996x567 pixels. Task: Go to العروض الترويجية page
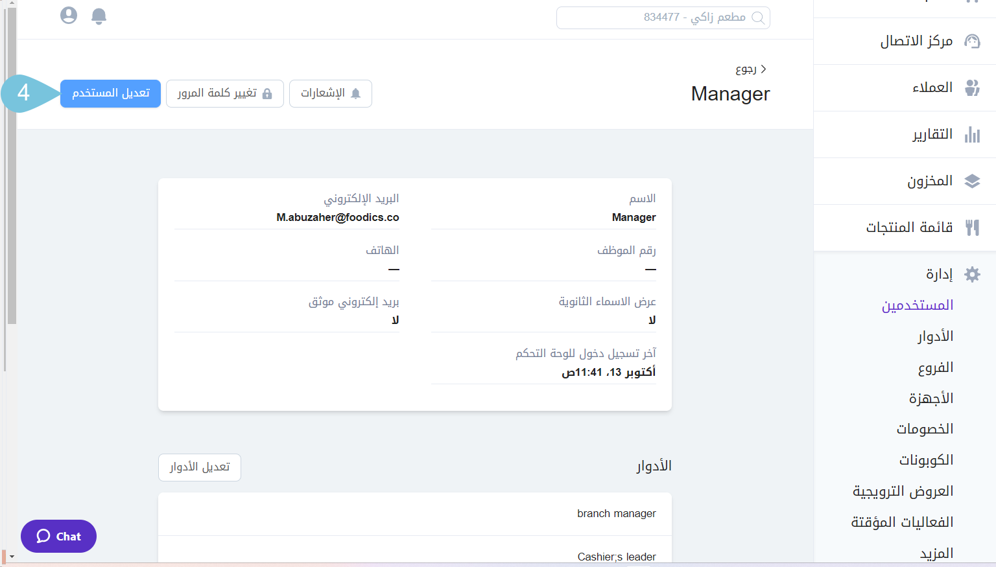point(903,491)
